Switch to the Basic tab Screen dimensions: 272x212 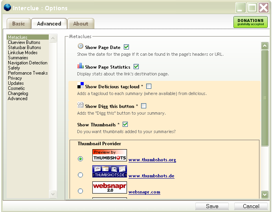19,24
